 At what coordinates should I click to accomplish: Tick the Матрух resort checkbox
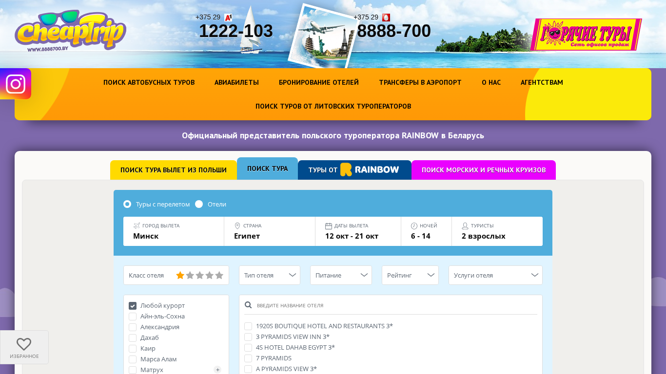coord(133,370)
